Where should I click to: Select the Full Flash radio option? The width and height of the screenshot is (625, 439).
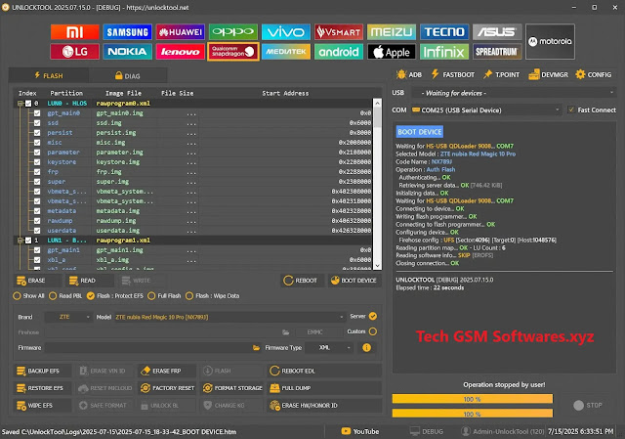164,295
